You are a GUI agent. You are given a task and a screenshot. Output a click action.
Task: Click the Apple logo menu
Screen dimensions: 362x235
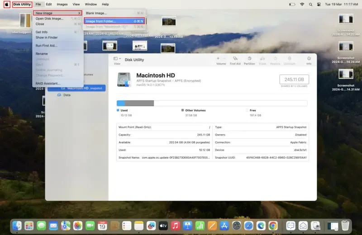coord(7,5)
